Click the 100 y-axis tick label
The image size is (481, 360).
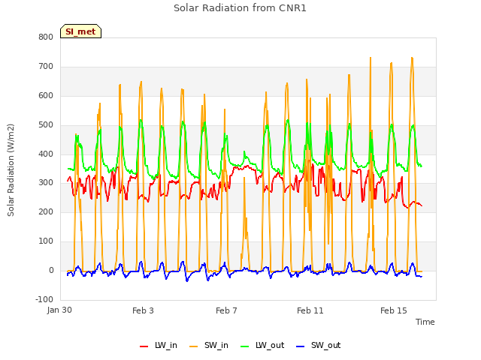[46, 241]
